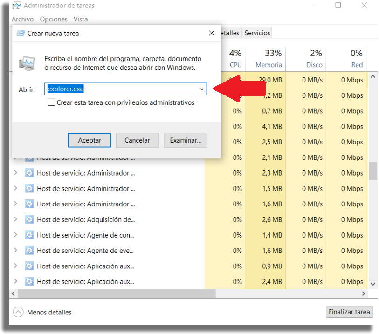Sort by the Red column header
The height and width of the screenshot is (334, 379).
[346, 59]
